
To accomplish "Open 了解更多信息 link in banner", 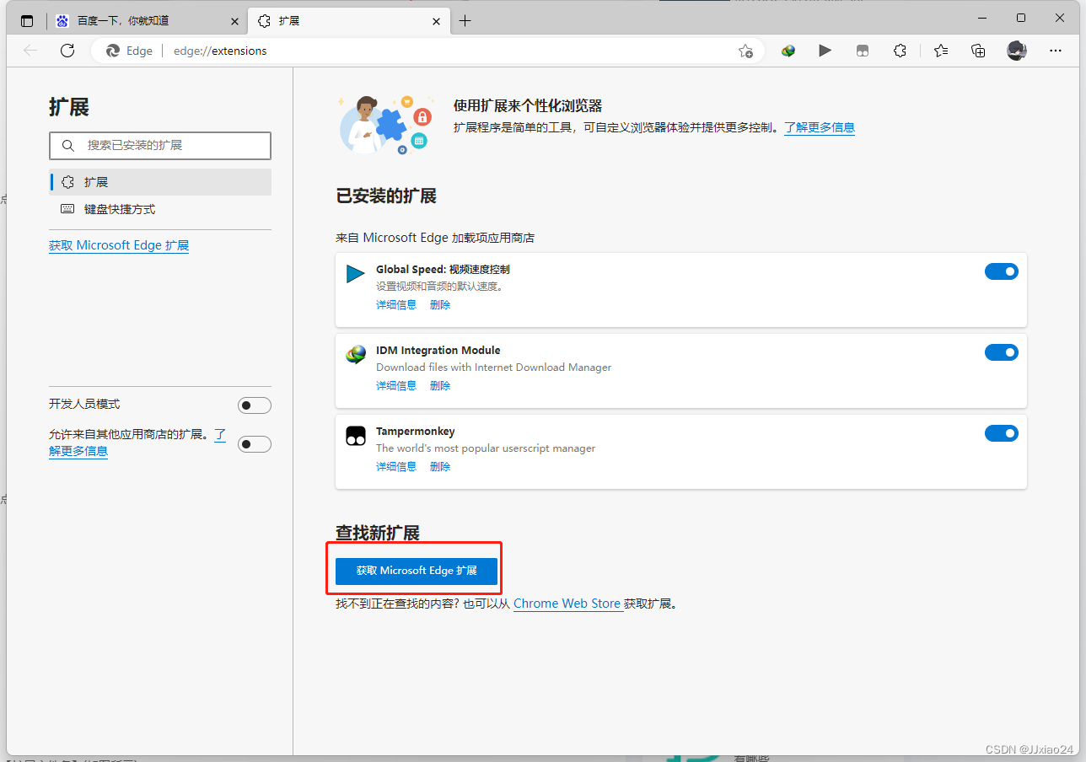I will [820, 127].
